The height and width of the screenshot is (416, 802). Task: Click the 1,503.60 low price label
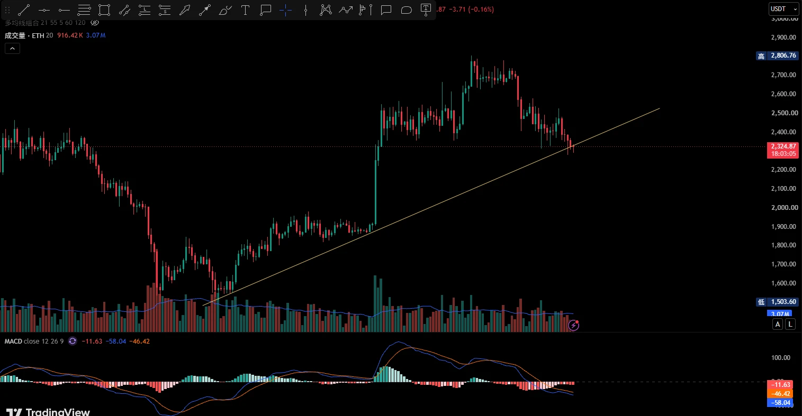click(783, 302)
